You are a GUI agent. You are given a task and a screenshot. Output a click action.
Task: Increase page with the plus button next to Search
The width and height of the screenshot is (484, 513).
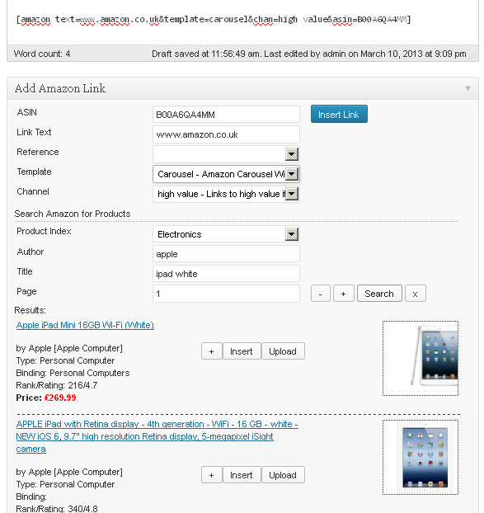pyautogui.click(x=343, y=294)
